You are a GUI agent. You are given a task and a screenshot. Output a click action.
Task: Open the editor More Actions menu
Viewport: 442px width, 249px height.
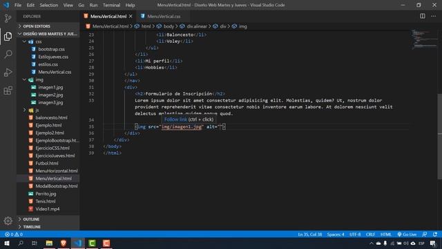point(433,16)
